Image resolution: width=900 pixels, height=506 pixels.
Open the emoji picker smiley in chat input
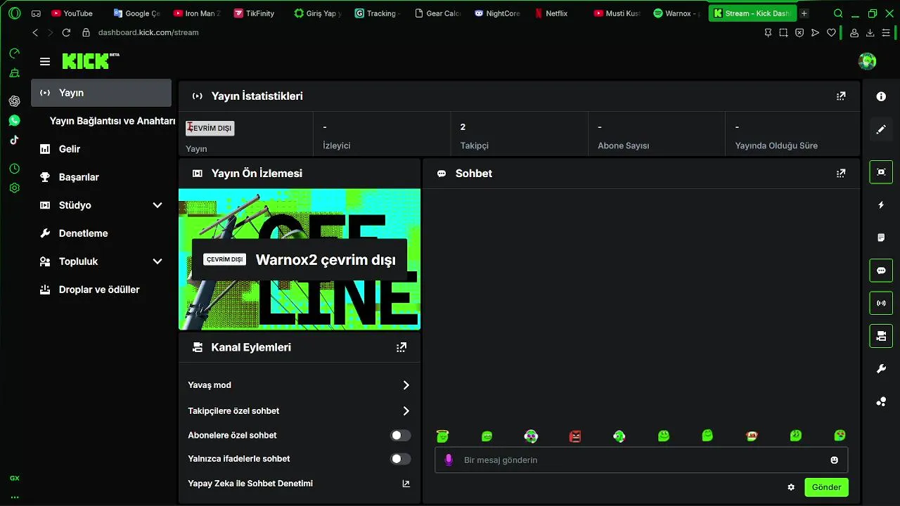click(x=835, y=460)
